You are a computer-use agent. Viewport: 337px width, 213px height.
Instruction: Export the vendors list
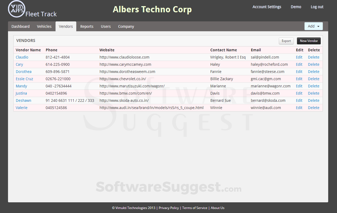[286, 41]
